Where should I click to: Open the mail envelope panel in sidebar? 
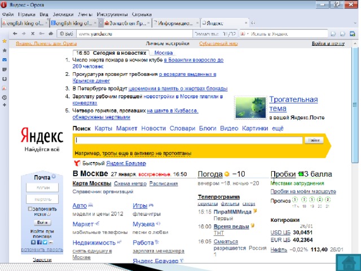[x=5, y=59]
